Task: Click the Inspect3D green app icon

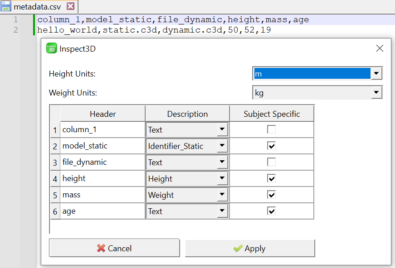Action: pyautogui.click(x=52, y=48)
